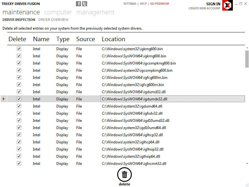Click the resize grip at window corner
This screenshot has width=249, height=187.
pyautogui.click(x=247, y=185)
